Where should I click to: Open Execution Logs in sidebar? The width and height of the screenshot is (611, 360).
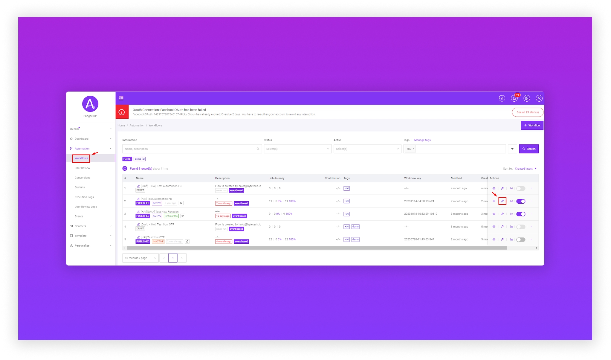[84, 197]
